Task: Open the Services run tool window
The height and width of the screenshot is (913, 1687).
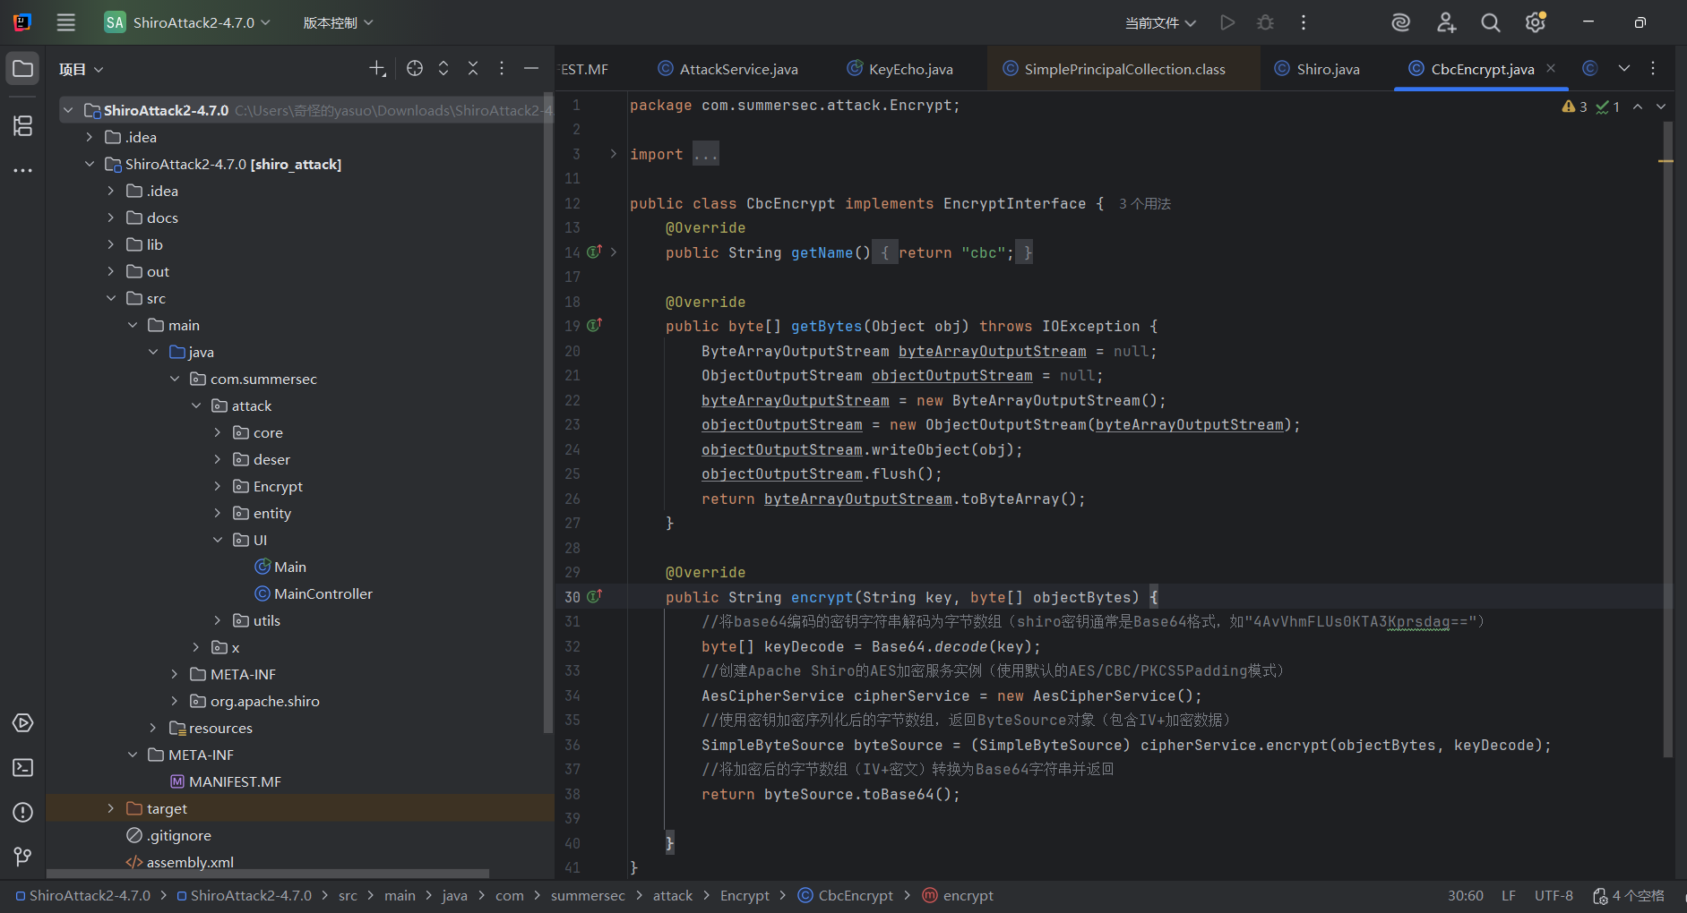Action: [x=22, y=723]
